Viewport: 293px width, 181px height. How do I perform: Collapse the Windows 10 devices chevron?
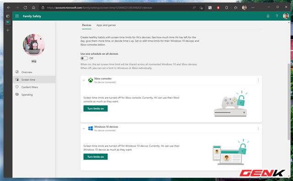[x=84, y=128]
